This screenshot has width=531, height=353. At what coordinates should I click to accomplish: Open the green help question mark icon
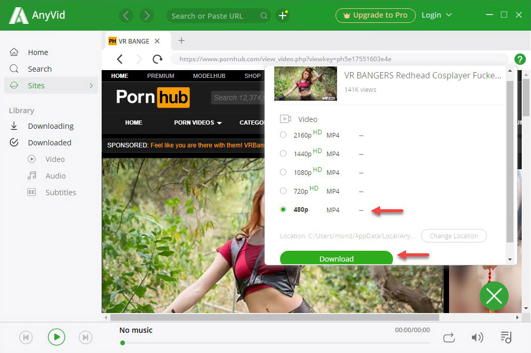click(x=520, y=59)
